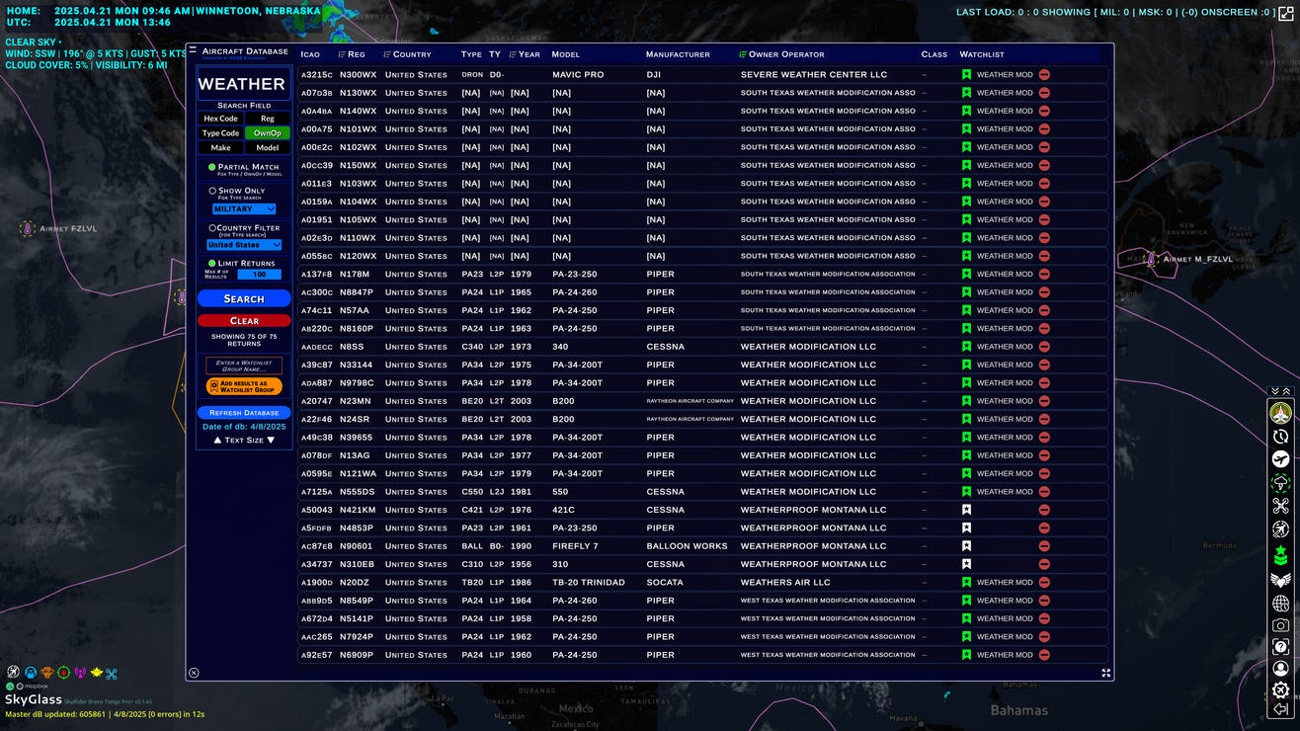The width and height of the screenshot is (1300, 731).
Task: Select the Type Code search field
Action: coord(220,133)
